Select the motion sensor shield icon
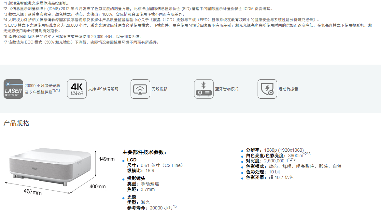 (x=267, y=89)
